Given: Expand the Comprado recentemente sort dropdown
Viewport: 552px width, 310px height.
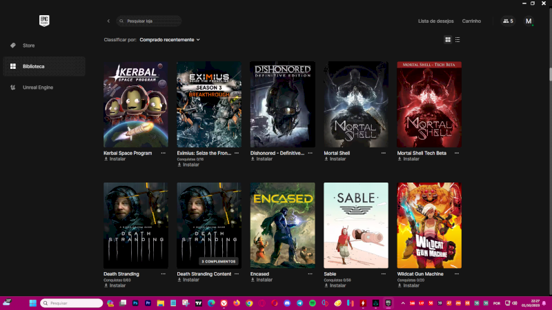Looking at the screenshot, I should tap(170, 40).
